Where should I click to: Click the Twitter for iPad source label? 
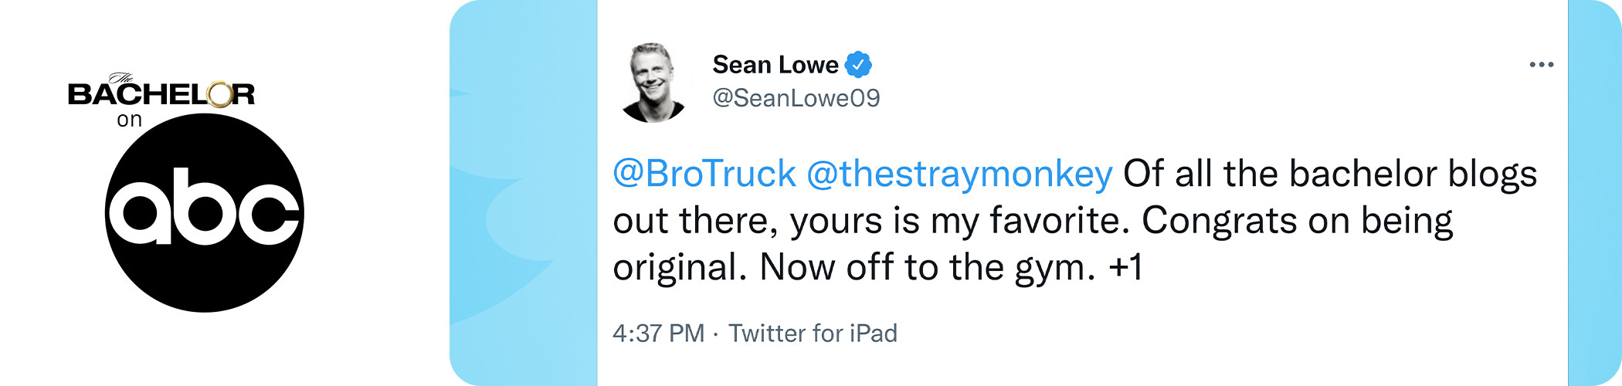click(x=813, y=334)
